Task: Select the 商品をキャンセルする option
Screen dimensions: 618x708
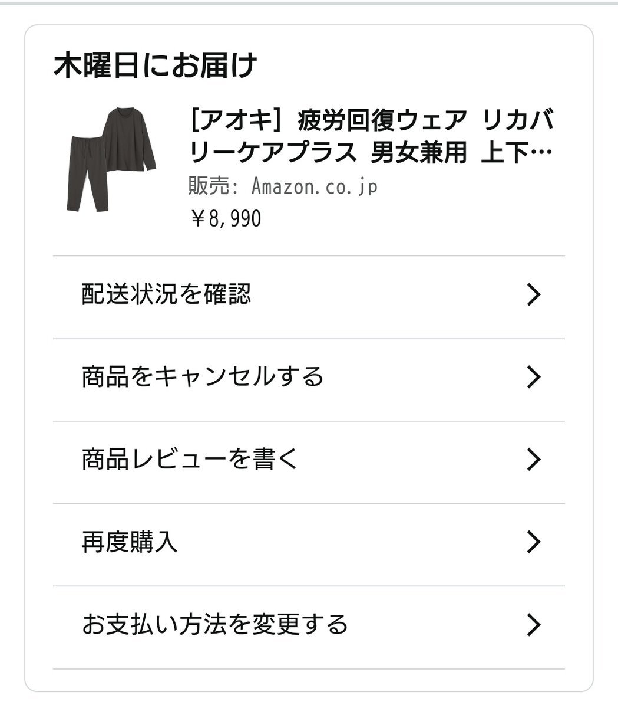Action: [x=203, y=376]
